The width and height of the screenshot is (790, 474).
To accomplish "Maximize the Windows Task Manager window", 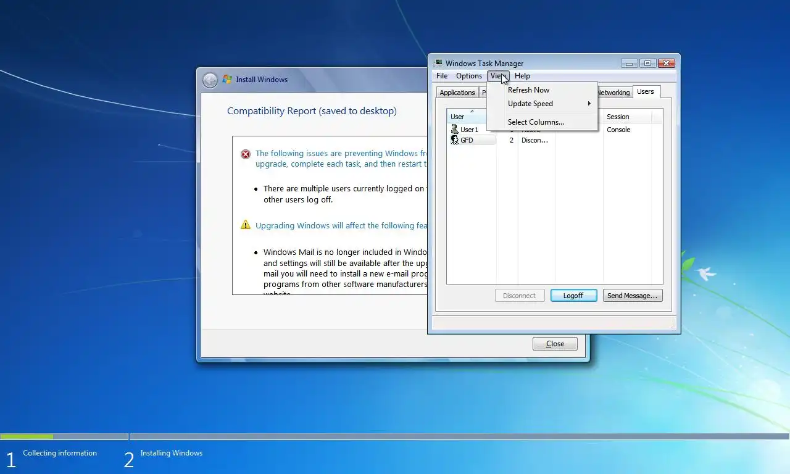I will pyautogui.click(x=647, y=63).
